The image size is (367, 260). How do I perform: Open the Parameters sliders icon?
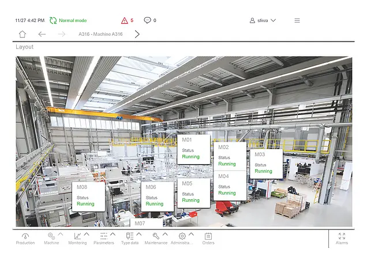pos(104,236)
